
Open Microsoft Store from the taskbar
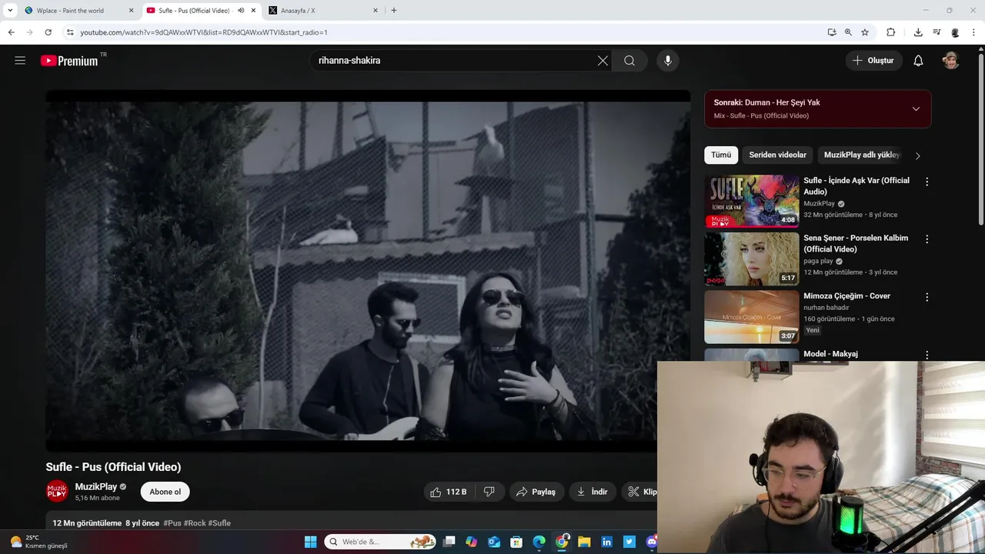point(516,542)
